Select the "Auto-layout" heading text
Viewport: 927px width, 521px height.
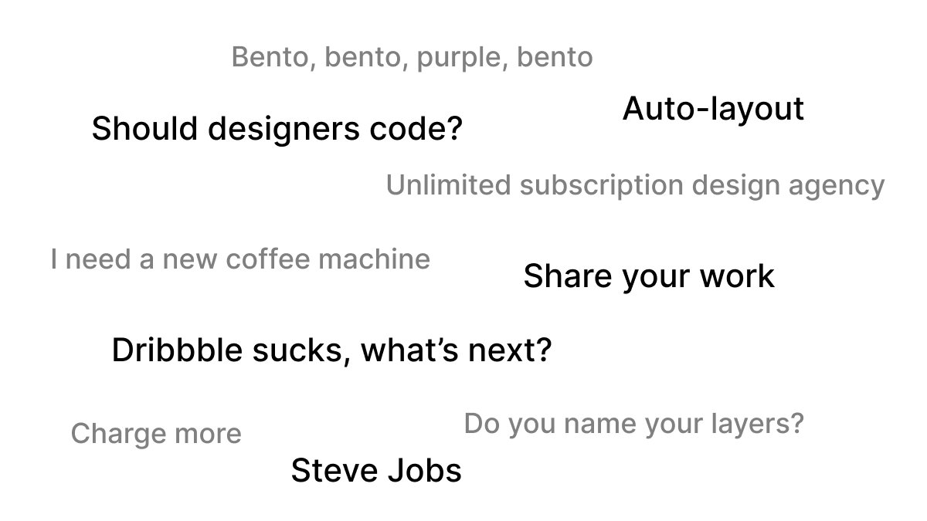tap(713, 109)
